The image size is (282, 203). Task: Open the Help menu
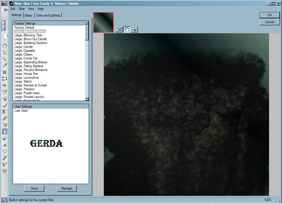pos(41,9)
